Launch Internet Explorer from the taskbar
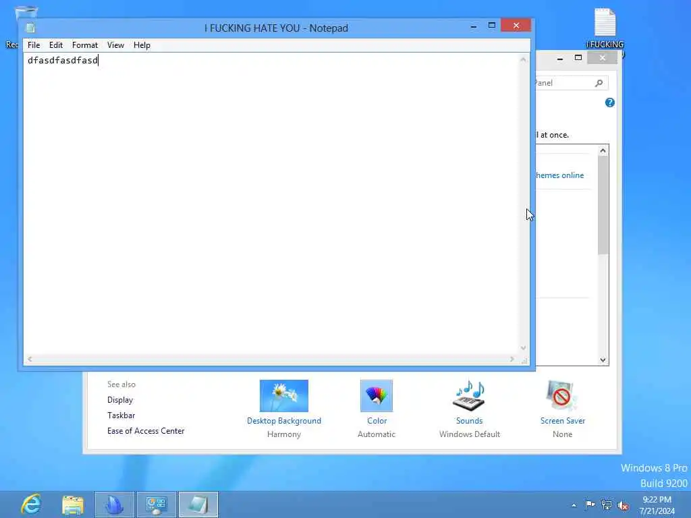Viewport: 691px width, 518px height. coord(31,505)
